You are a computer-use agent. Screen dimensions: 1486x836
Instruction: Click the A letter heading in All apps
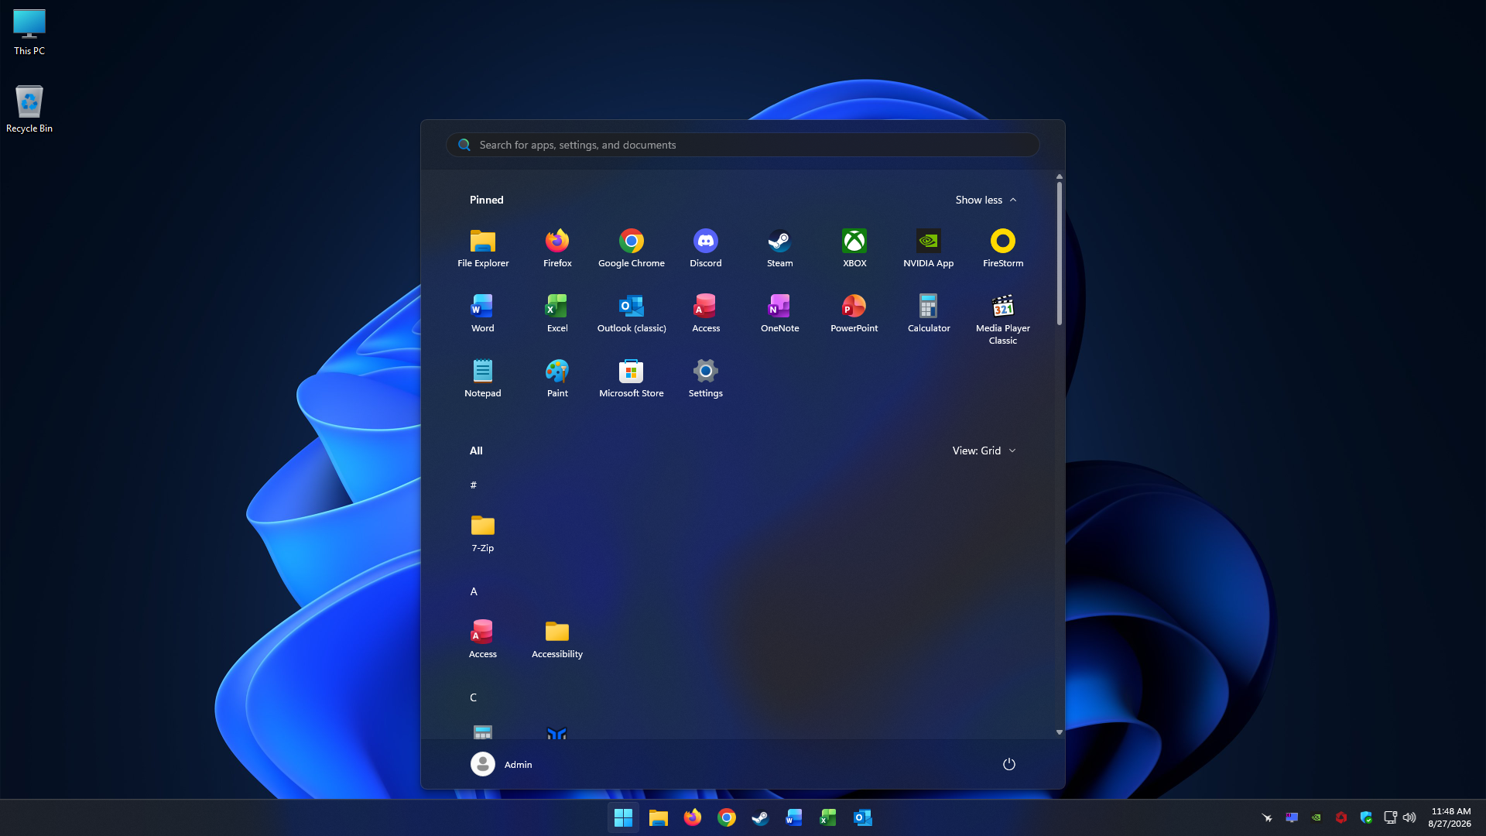click(474, 591)
